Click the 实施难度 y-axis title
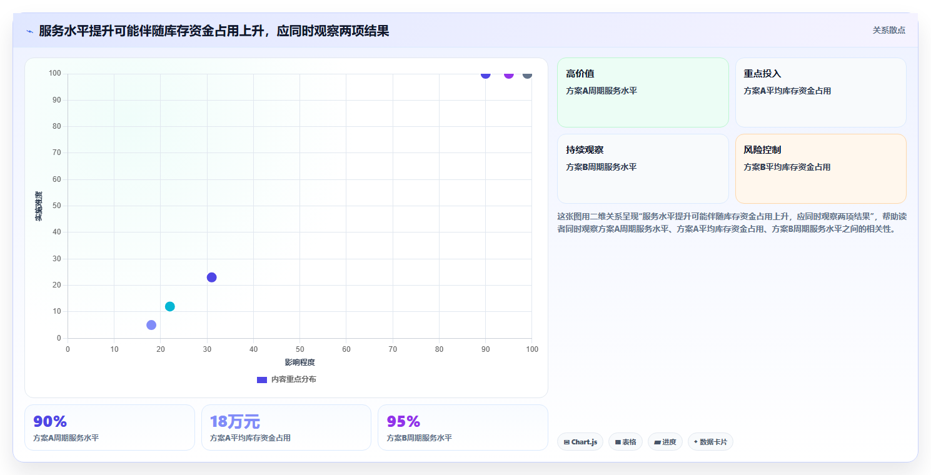This screenshot has width=931, height=475. tap(39, 206)
